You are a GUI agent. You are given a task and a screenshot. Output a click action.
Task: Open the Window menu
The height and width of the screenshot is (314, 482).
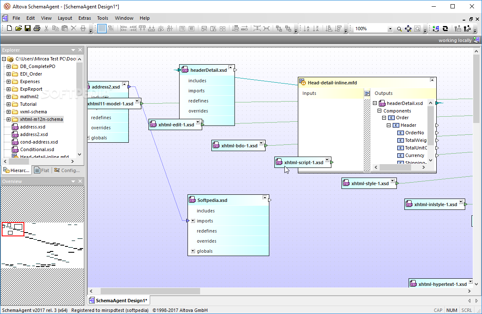coord(124,18)
